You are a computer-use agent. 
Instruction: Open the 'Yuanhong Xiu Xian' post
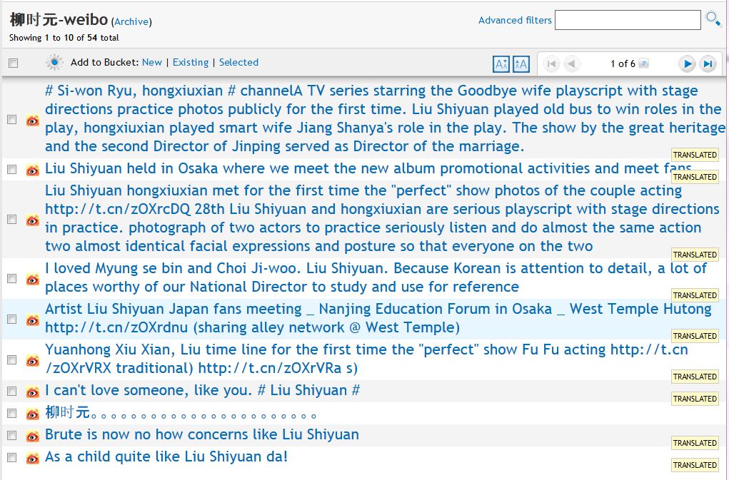click(366, 359)
